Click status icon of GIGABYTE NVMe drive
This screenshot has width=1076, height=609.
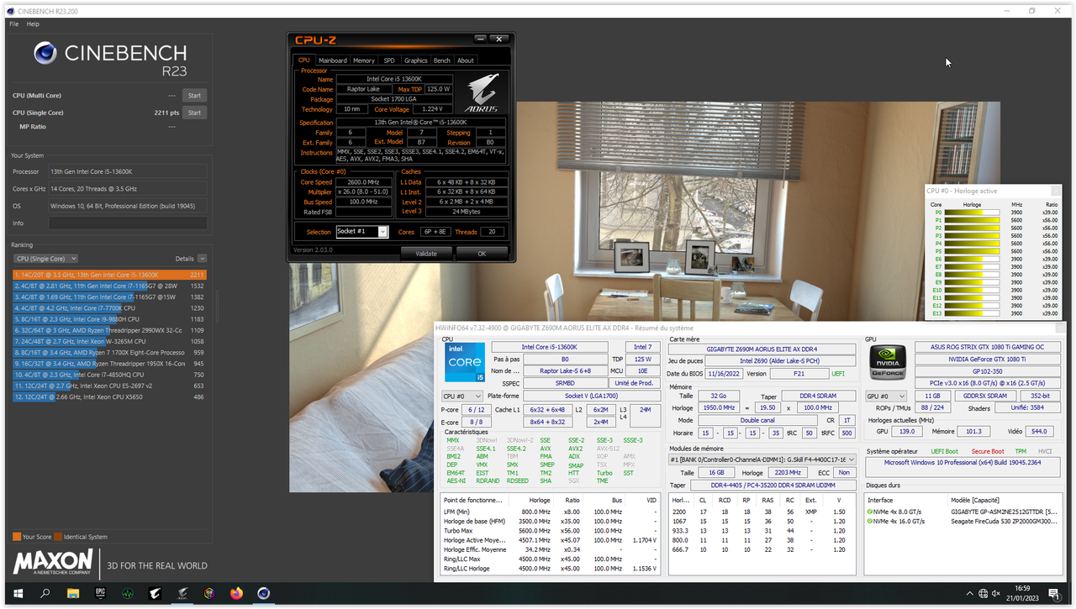click(870, 511)
